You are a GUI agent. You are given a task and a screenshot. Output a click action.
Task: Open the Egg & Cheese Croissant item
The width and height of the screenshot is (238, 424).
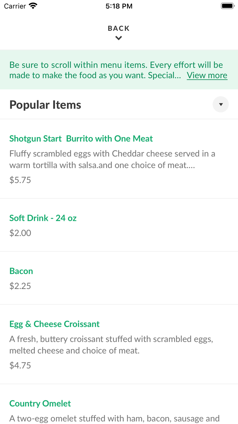click(x=54, y=323)
